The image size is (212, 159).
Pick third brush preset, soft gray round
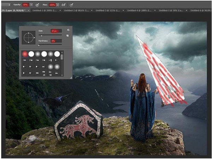pyautogui.click(x=38, y=54)
